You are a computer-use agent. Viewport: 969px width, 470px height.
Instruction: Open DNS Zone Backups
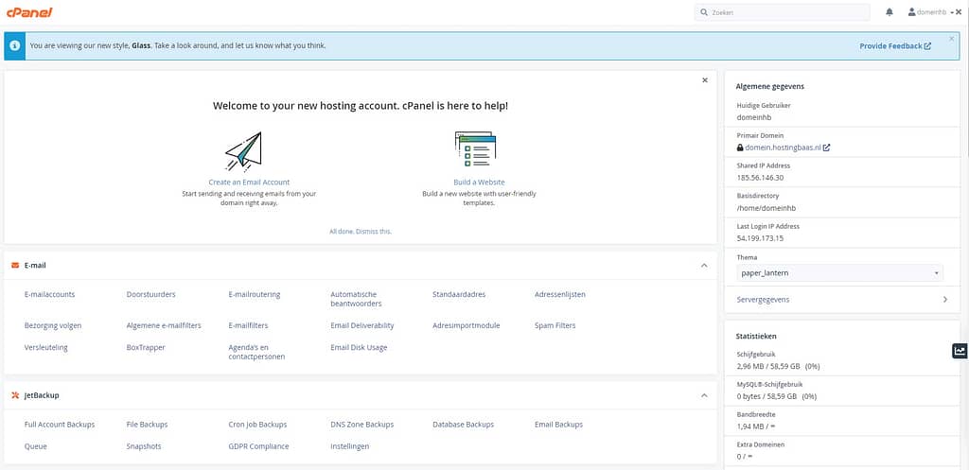coord(362,425)
